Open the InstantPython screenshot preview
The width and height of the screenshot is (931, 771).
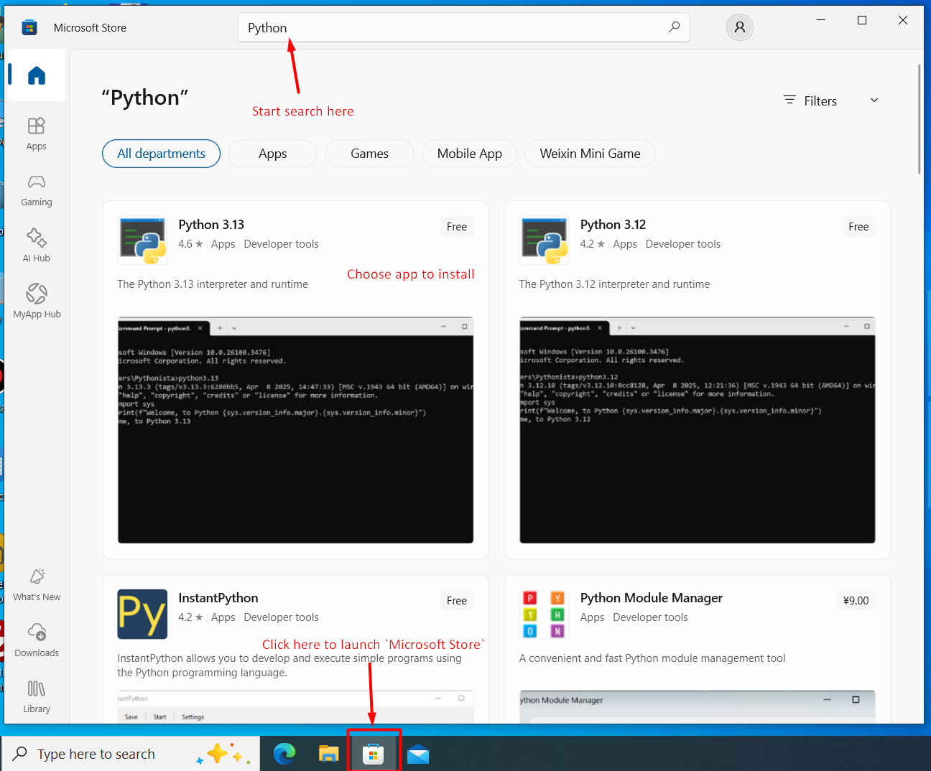coord(295,707)
